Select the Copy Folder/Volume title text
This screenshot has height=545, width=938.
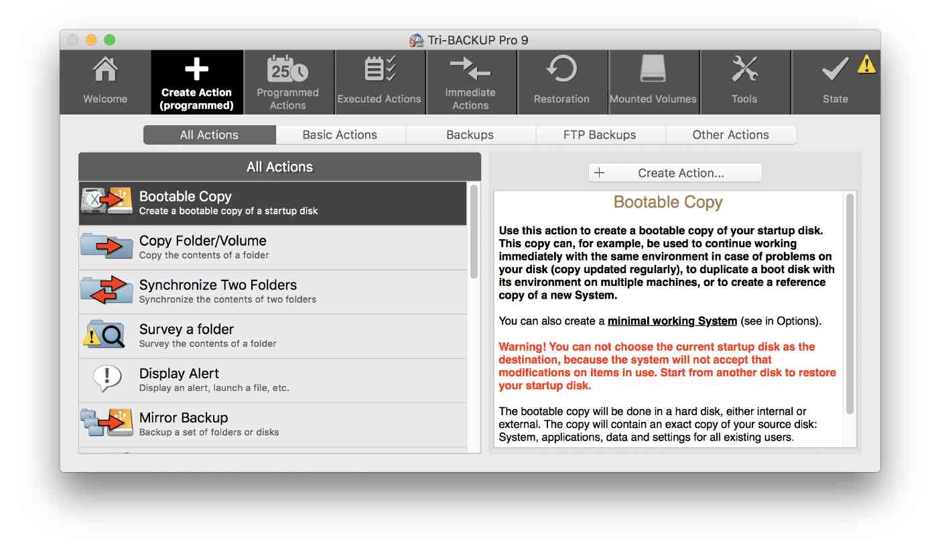[x=203, y=241]
